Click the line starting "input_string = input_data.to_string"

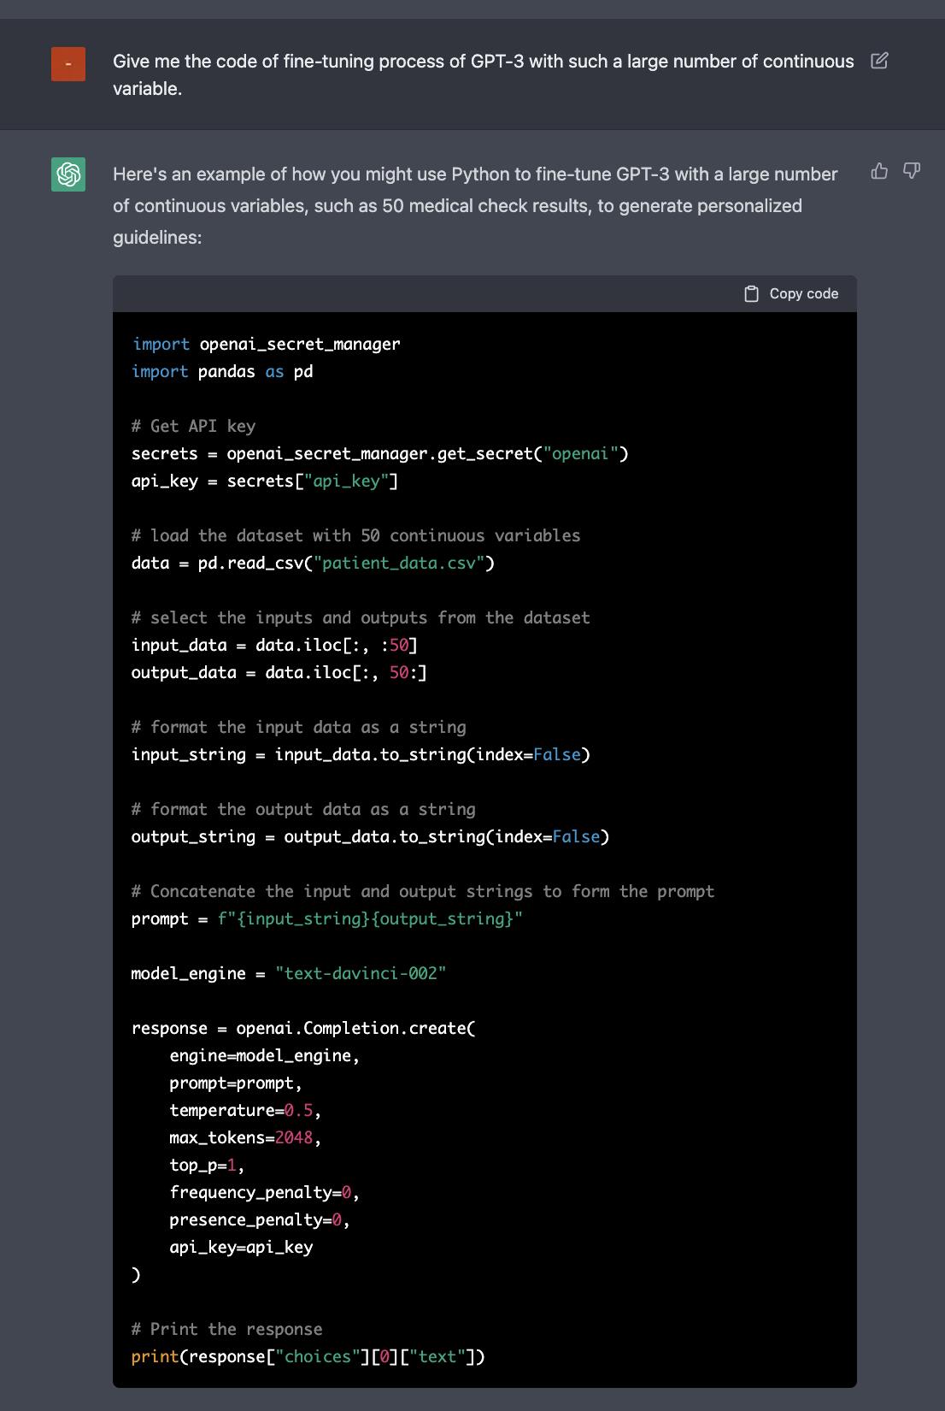[361, 754]
